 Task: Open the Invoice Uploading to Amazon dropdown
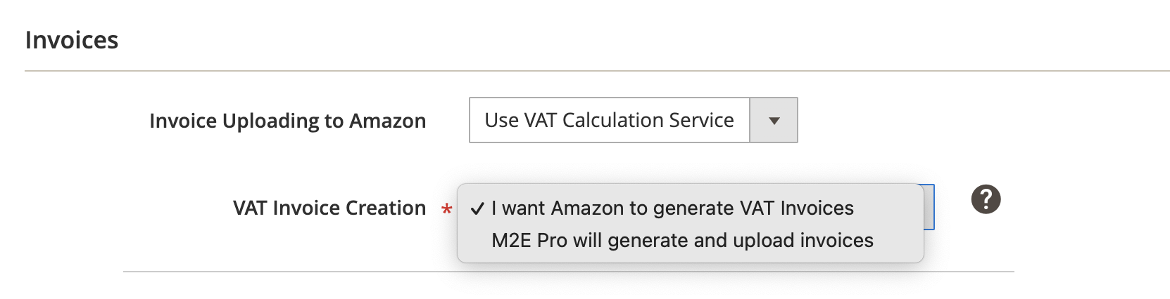[632, 121]
